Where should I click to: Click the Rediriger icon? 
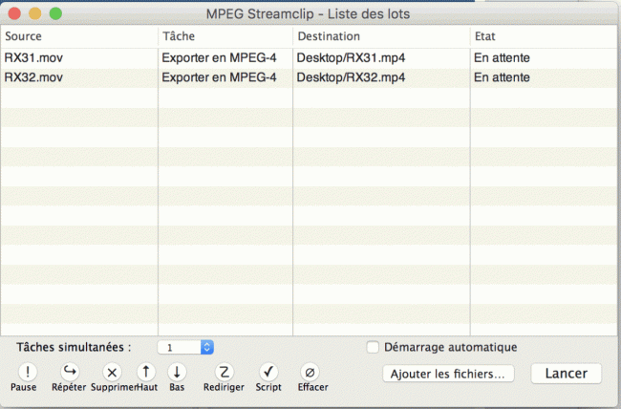pyautogui.click(x=225, y=372)
